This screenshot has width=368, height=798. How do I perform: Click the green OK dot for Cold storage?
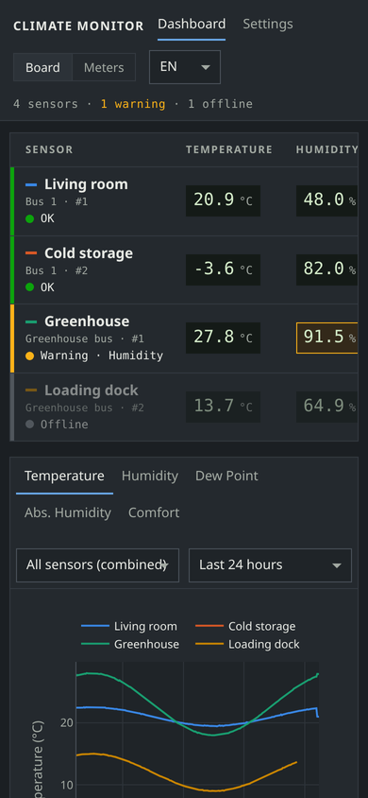click(x=29, y=287)
